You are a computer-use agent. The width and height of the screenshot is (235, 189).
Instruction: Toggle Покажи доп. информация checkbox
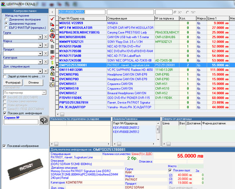5,113
